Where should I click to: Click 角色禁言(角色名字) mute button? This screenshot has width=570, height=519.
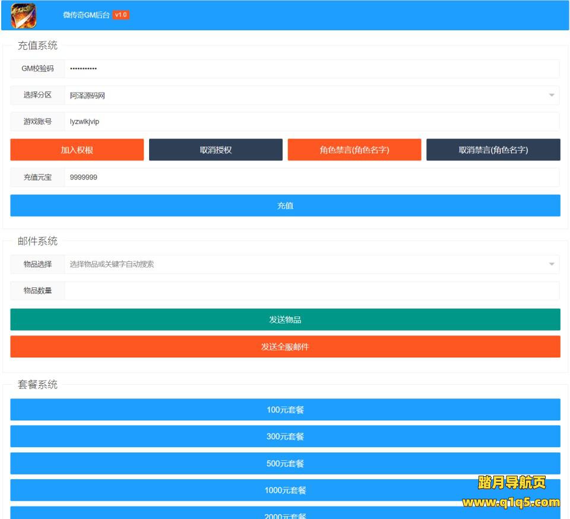click(x=354, y=150)
